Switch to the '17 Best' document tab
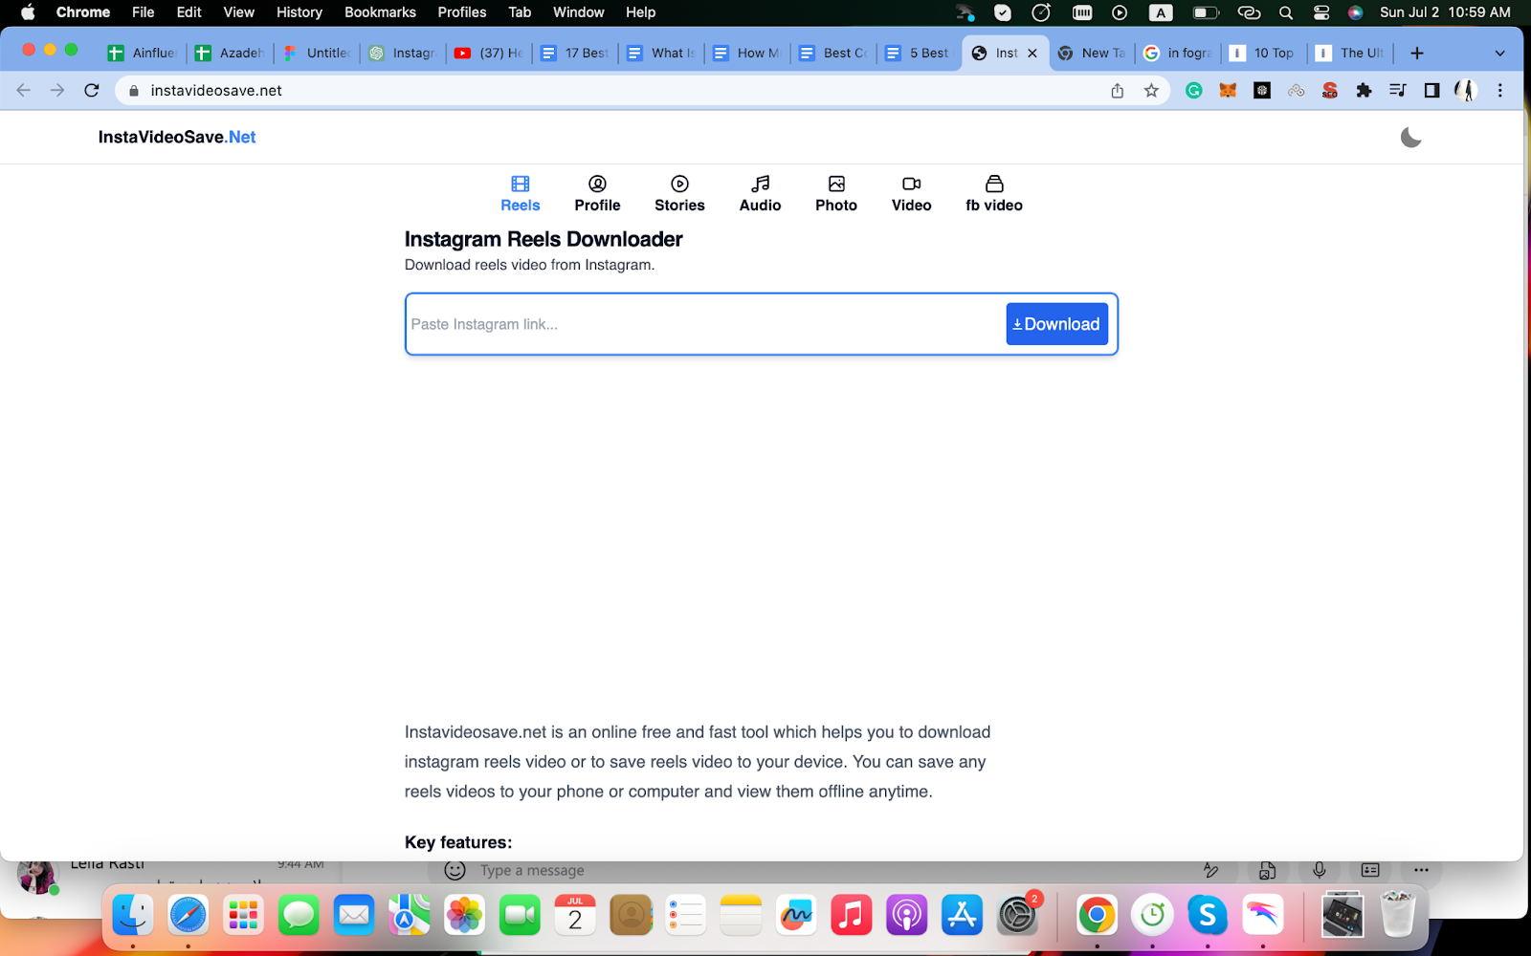This screenshot has width=1531, height=956. pyautogui.click(x=574, y=54)
